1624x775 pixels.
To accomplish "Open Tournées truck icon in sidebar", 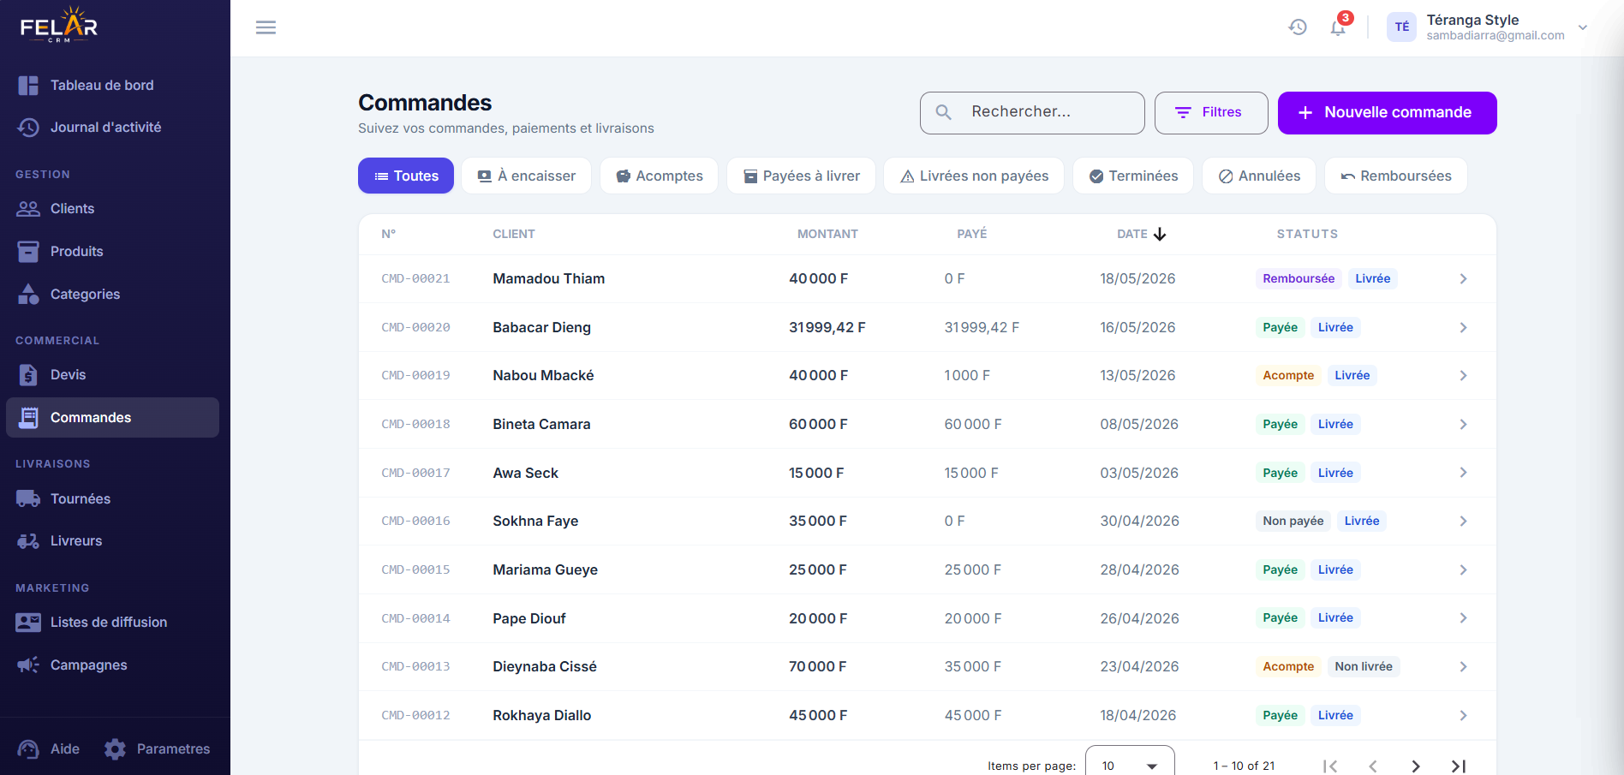I will [28, 498].
